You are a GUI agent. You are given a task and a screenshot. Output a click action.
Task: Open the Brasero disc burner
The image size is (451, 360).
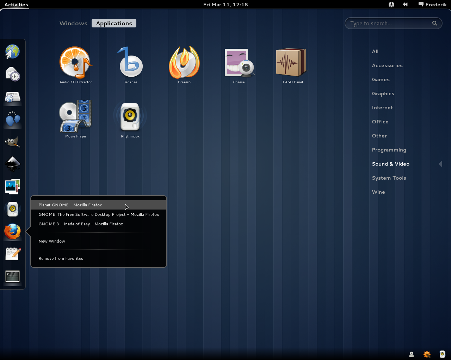pos(184,65)
